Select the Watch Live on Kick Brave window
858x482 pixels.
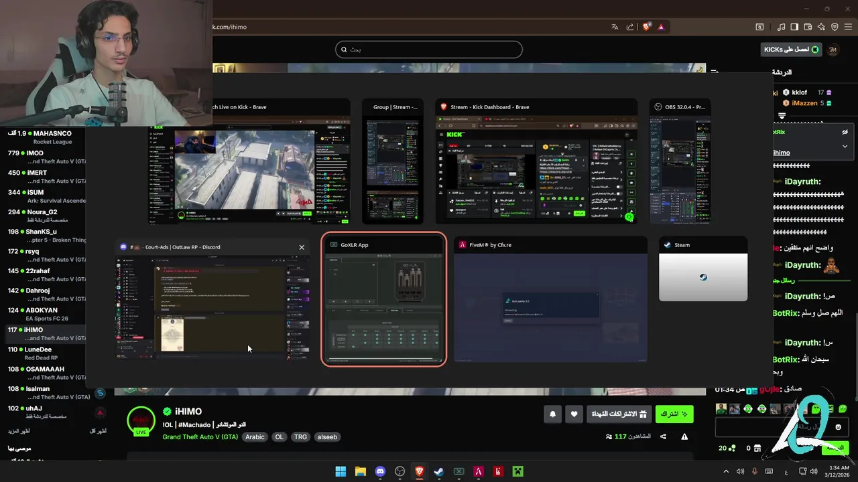[x=249, y=162]
